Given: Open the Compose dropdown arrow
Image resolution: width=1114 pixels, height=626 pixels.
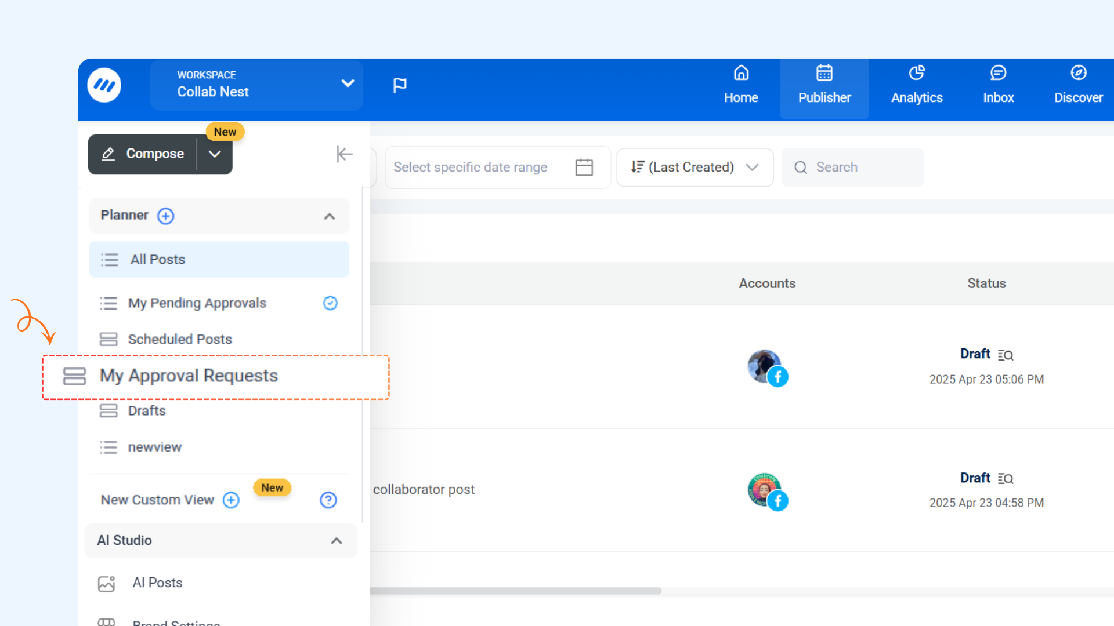Looking at the screenshot, I should click(215, 154).
